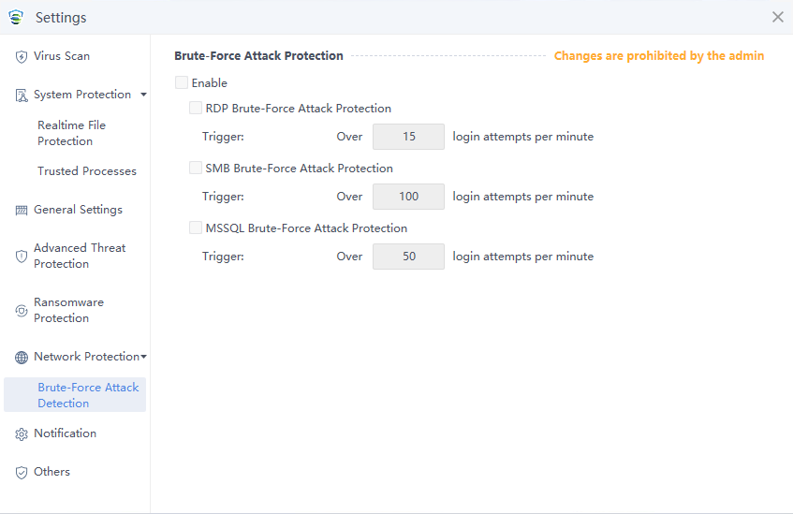The image size is (793, 514).
Task: Click the SMB trigger value field
Action: tap(408, 197)
